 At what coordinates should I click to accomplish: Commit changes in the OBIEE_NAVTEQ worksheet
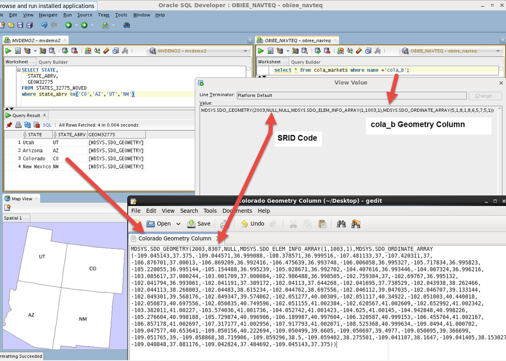coord(318,51)
